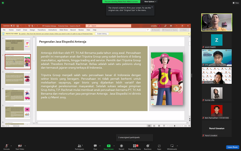Viewport: 241px width, 151px height.
Task: Open the View layout menu at top right
Action: point(236,3)
